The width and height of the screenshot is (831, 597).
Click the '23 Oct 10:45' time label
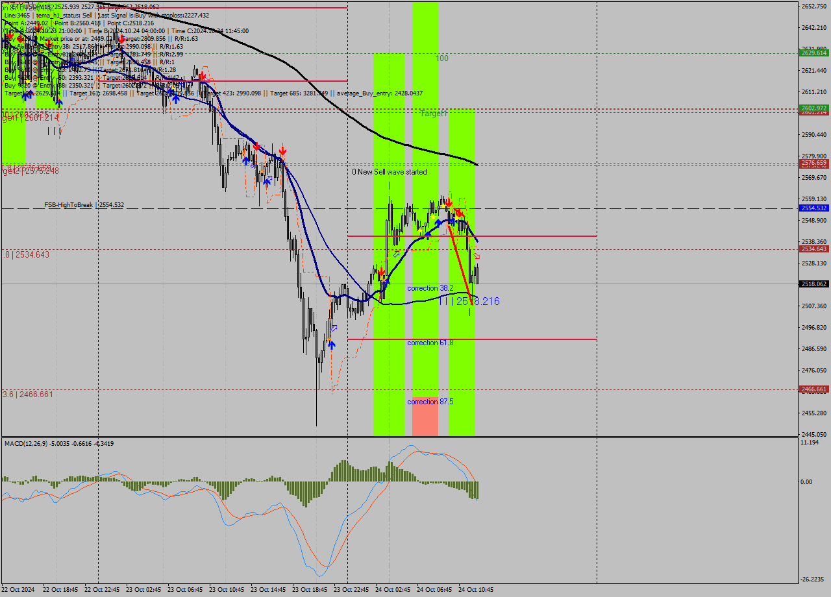tap(226, 590)
